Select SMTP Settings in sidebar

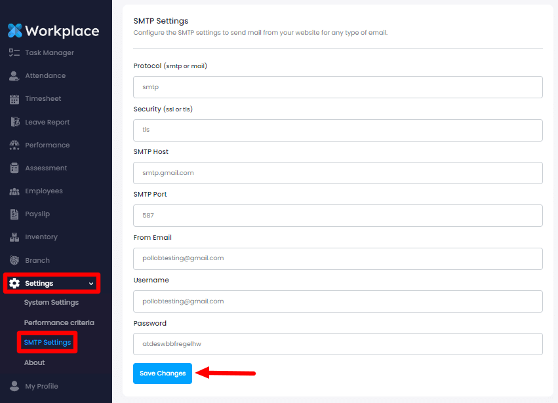tap(47, 342)
